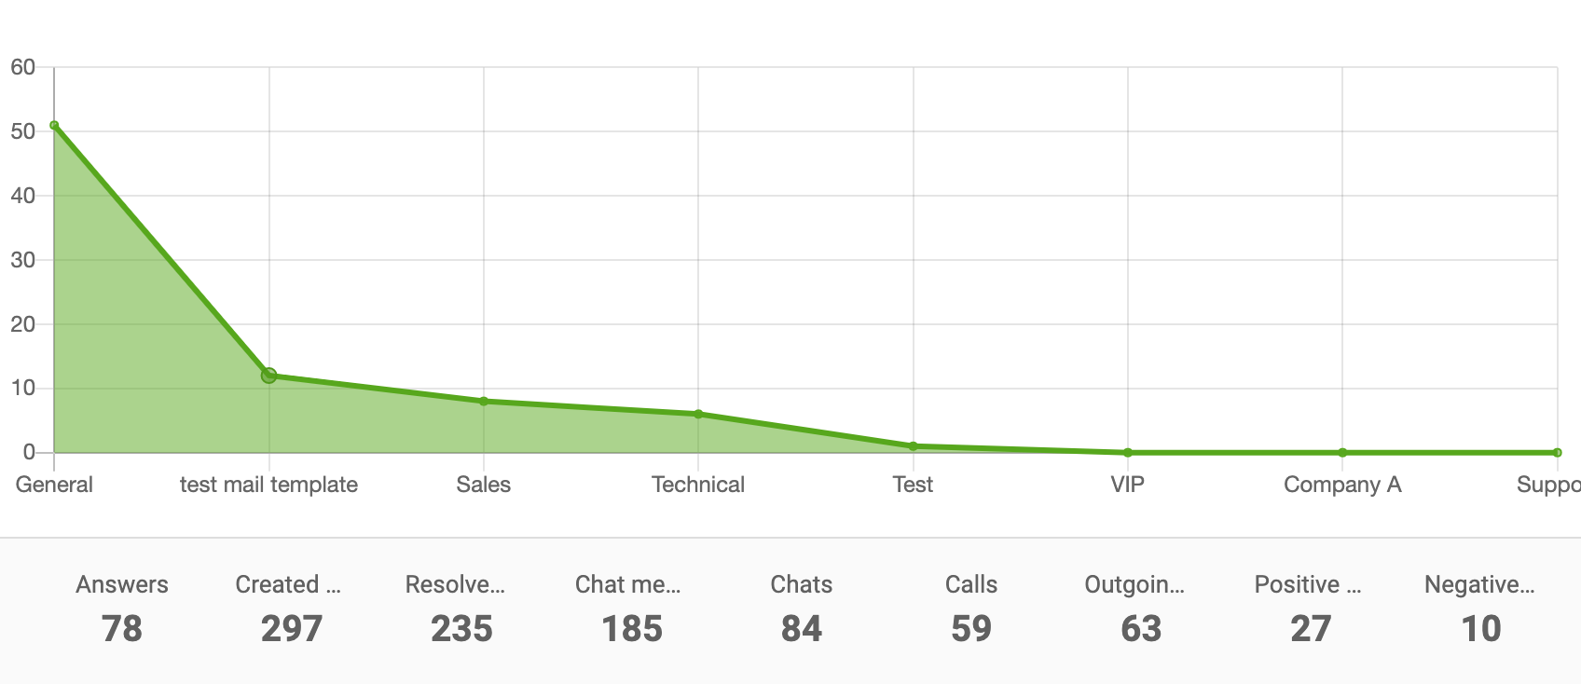Show the Chat messages metric with 185
The image size is (1581, 684).
point(631,609)
